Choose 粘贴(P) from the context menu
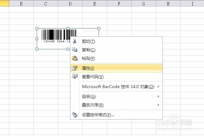 tap(116, 58)
